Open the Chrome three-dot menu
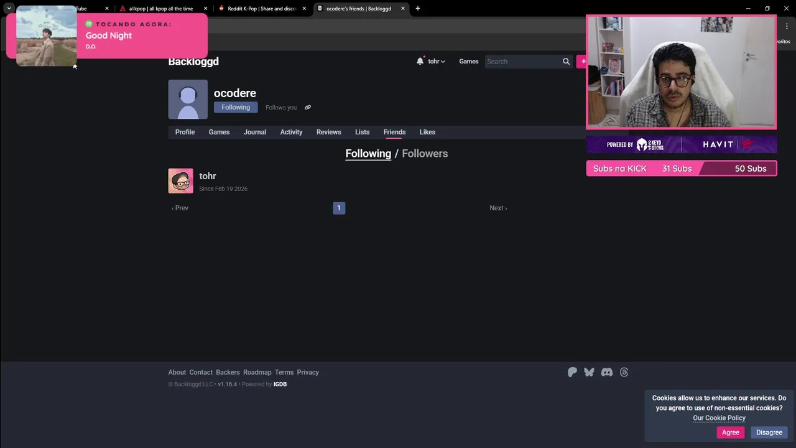796x448 pixels. point(787,26)
